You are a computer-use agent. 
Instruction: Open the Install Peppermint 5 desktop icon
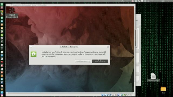[x=12, y=13]
